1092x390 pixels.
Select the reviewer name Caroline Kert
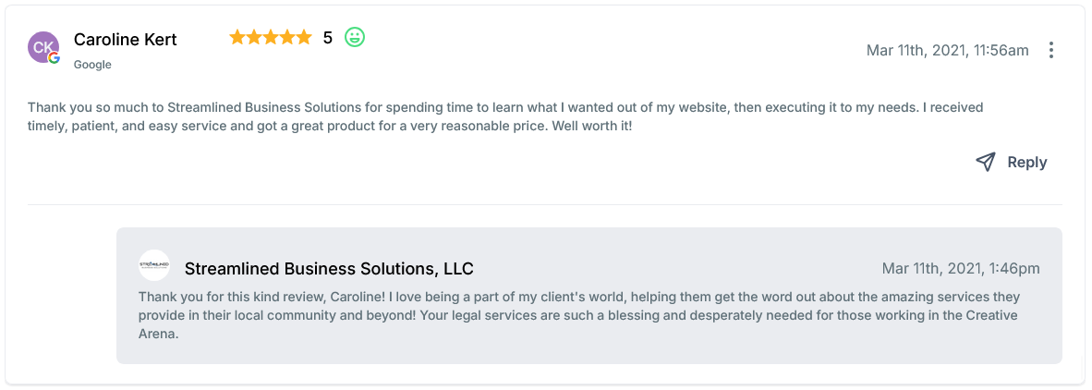(x=125, y=40)
